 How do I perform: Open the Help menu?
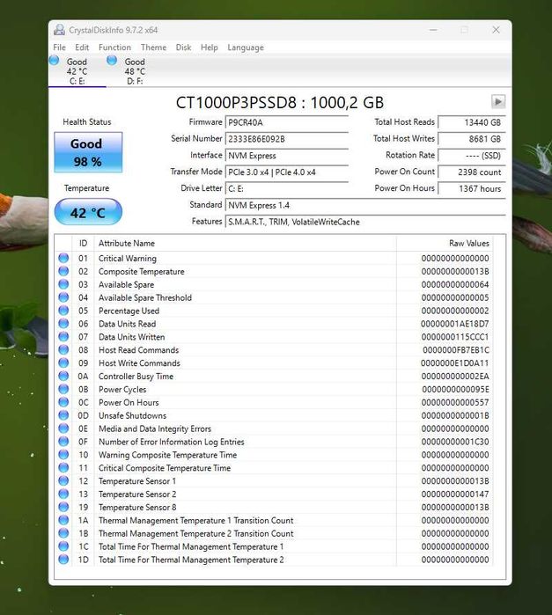[x=210, y=48]
